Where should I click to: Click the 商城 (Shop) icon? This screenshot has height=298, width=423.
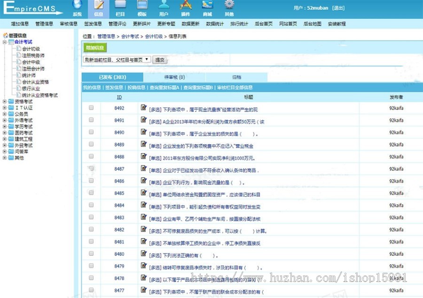tap(207, 6)
